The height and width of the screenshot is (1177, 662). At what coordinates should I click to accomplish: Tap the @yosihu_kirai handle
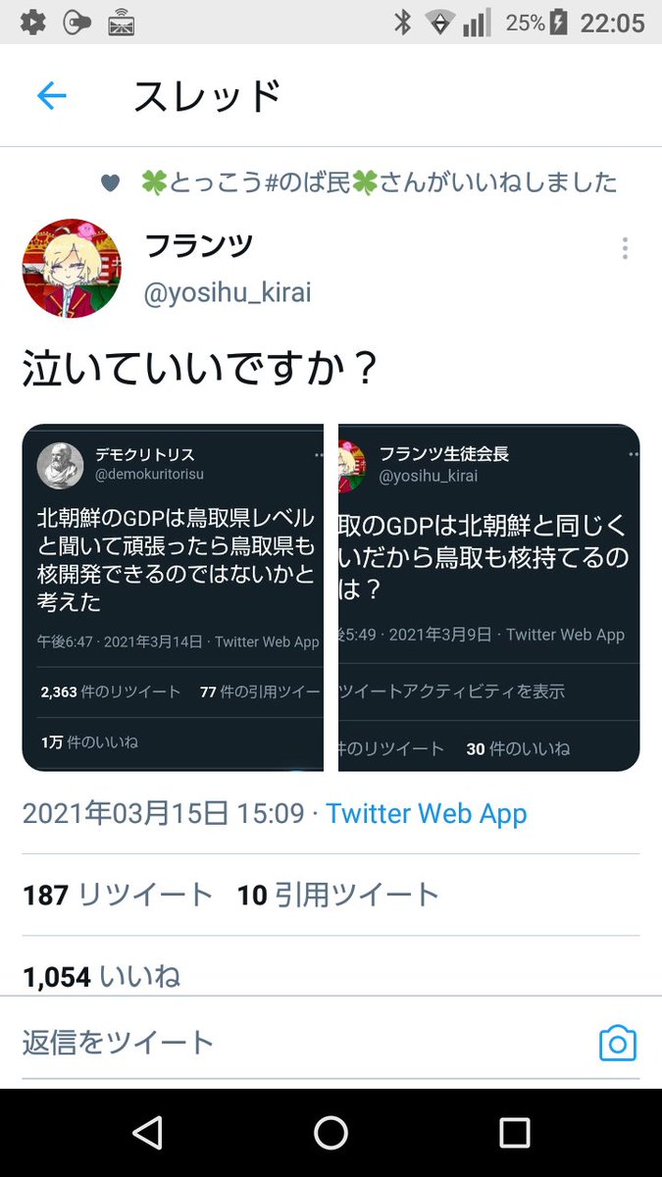click(228, 293)
